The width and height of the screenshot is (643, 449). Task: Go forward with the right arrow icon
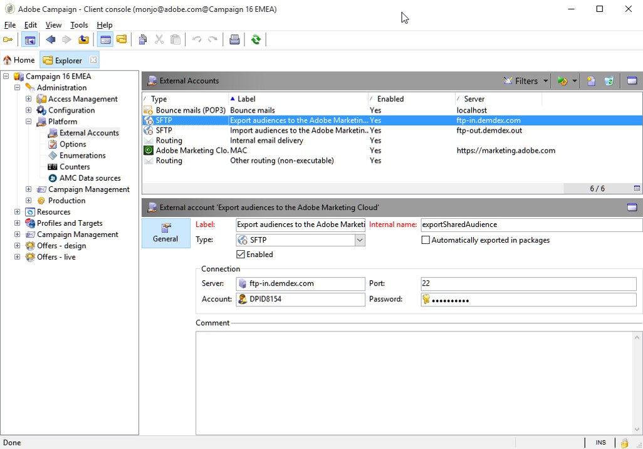66,39
